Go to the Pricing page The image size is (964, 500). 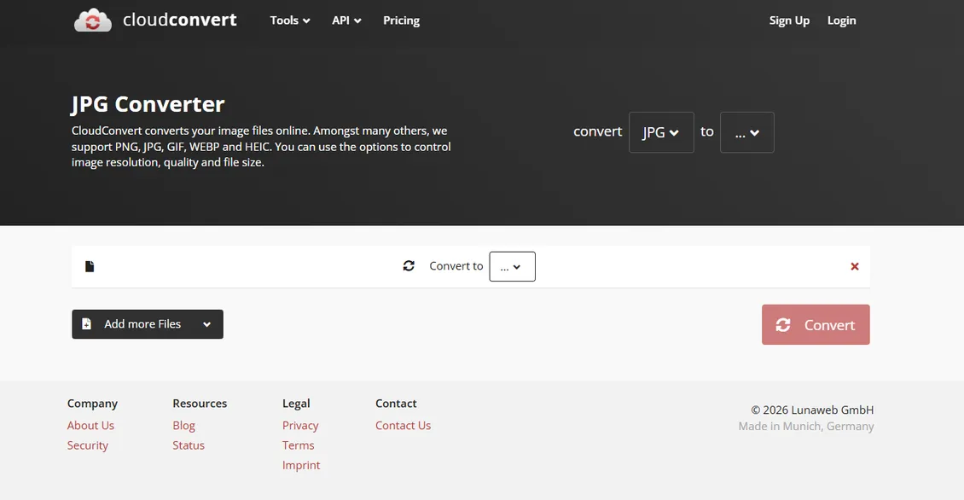click(x=402, y=20)
